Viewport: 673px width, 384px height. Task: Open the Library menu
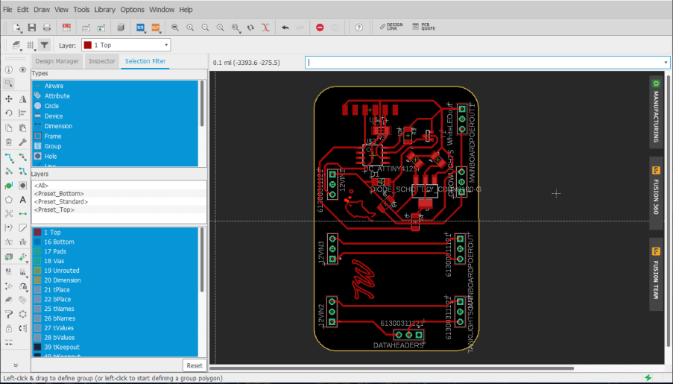point(104,10)
